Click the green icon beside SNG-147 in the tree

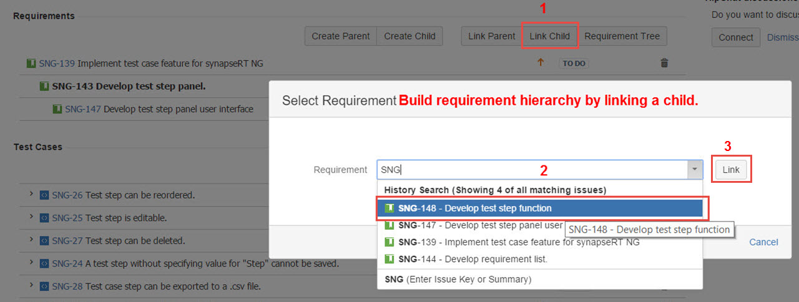[x=57, y=109]
